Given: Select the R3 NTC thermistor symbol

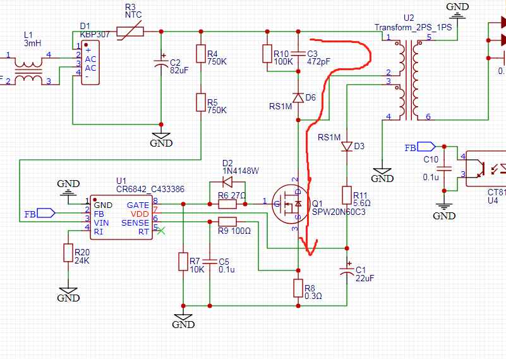Looking at the screenshot, I should [130, 32].
